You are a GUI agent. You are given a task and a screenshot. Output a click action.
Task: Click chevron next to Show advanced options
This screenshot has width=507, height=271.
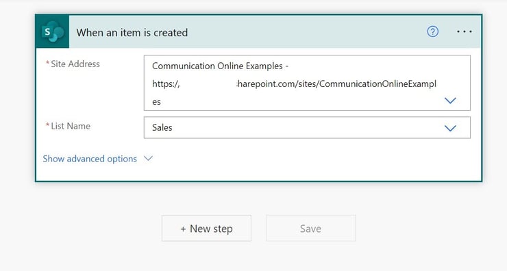pyautogui.click(x=148, y=158)
